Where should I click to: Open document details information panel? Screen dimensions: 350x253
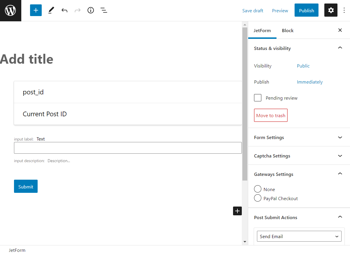pyautogui.click(x=90, y=10)
